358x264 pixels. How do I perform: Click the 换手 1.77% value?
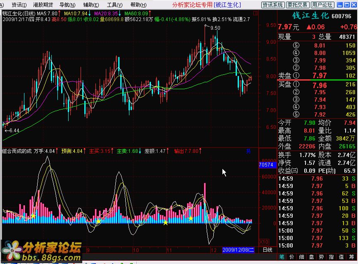[308, 155]
